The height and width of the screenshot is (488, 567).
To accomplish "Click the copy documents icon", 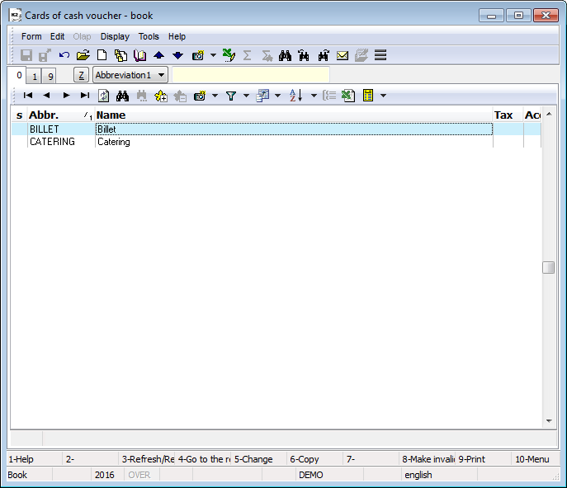I will point(120,55).
